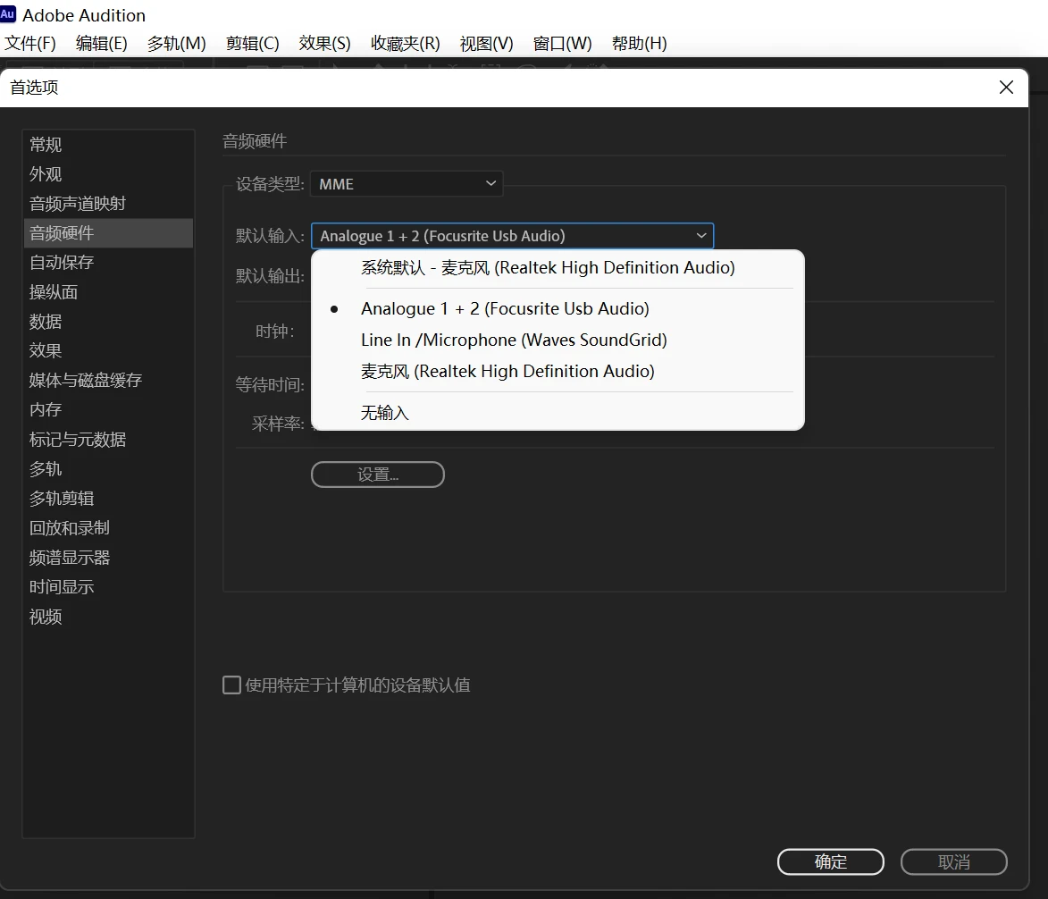The image size is (1048, 899).
Task: Open 多轨剪辑 preferences page
Action: 108,498
